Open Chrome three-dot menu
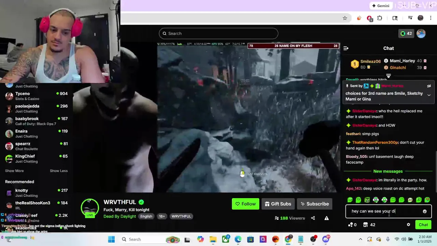 431,18
